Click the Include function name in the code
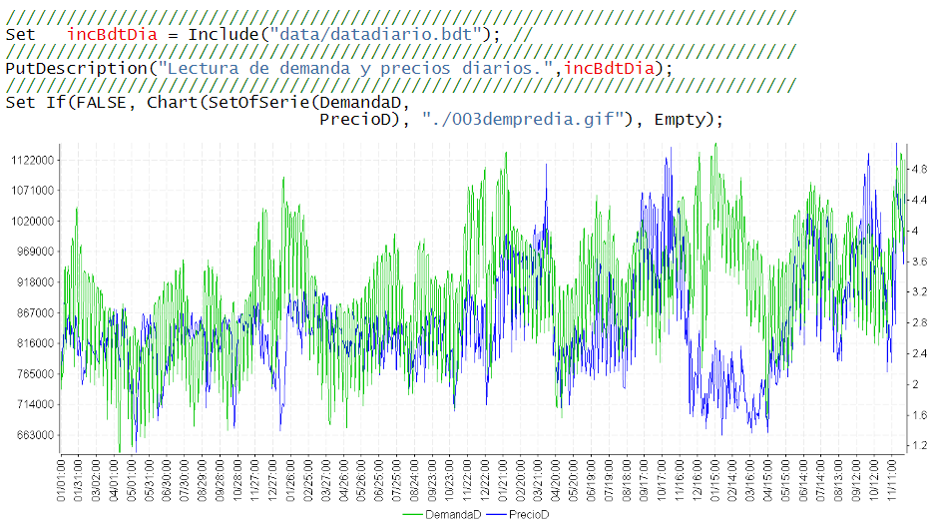Image resolution: width=938 pixels, height=529 pixels. 224,34
